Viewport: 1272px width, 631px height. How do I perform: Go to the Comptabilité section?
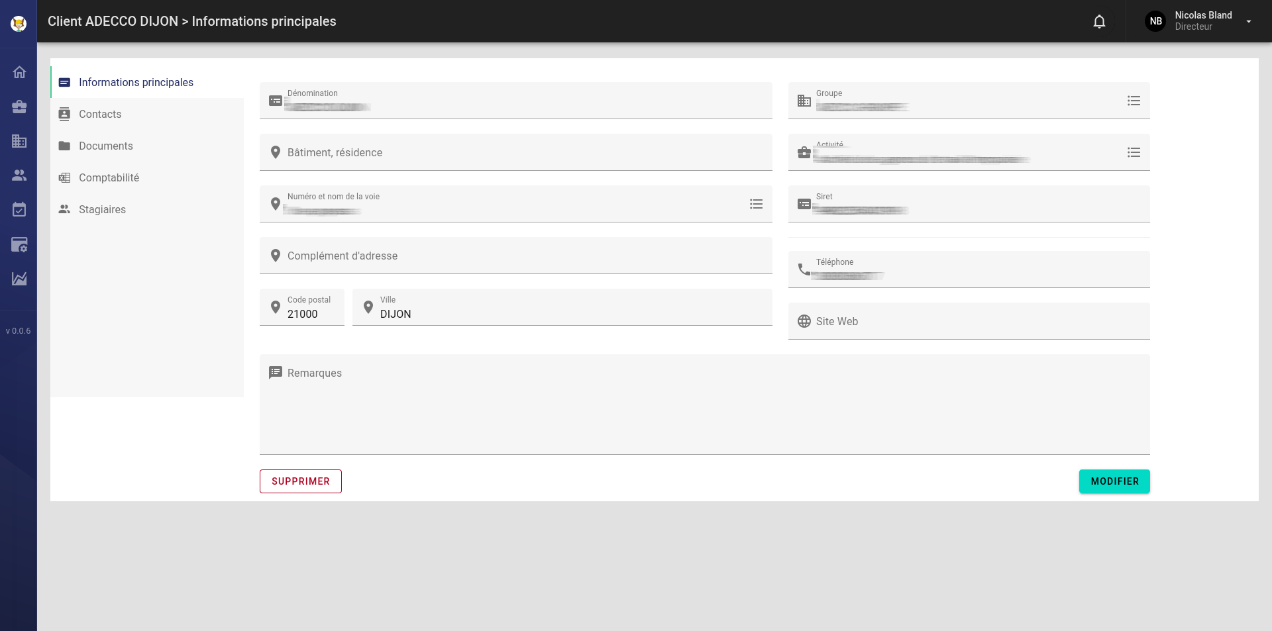[x=109, y=177]
